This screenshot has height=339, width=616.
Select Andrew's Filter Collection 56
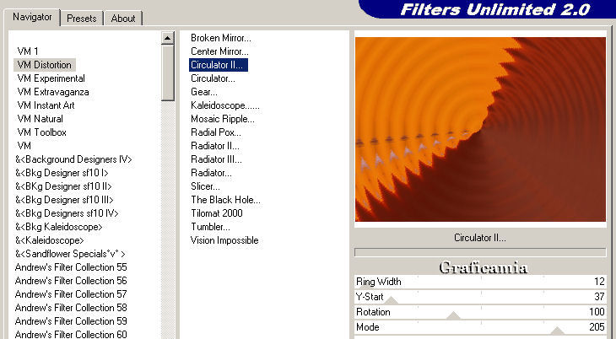[71, 281]
